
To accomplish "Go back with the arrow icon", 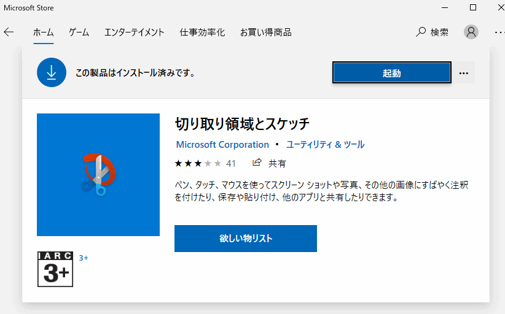I will [9, 32].
